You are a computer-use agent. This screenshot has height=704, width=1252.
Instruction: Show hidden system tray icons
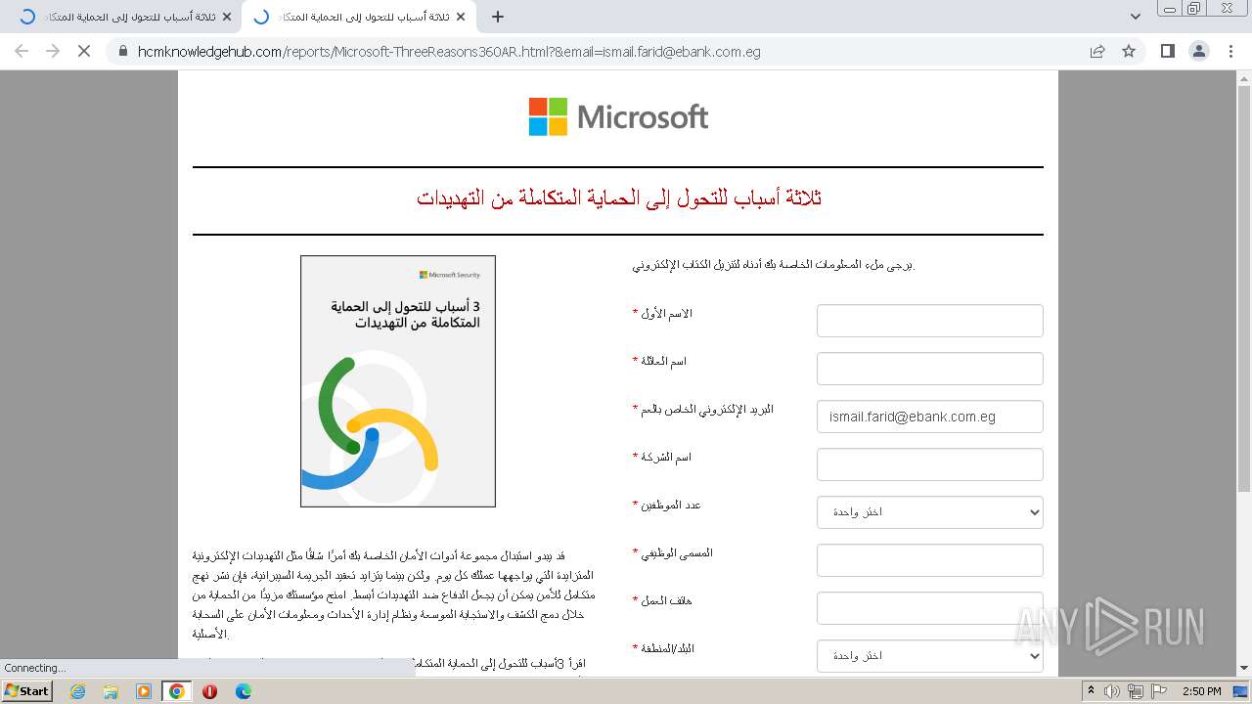[1092, 691]
